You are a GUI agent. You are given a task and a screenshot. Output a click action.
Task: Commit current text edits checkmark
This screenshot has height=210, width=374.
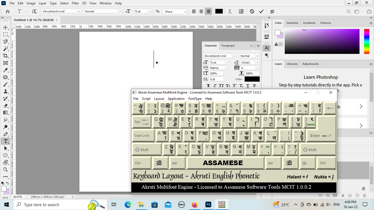261,11
